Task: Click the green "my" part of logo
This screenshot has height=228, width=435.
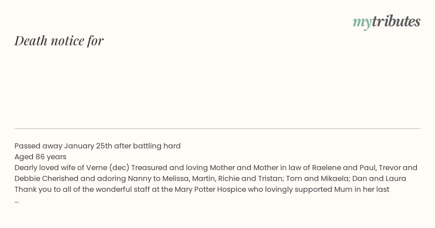Action: point(362,24)
